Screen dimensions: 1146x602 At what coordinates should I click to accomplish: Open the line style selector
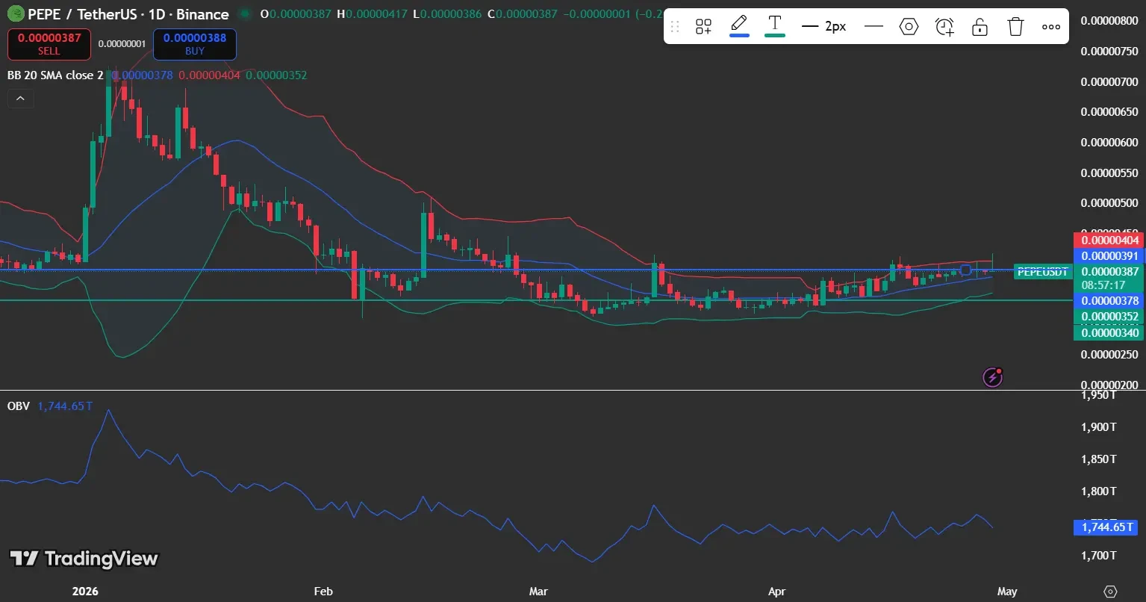[873, 27]
